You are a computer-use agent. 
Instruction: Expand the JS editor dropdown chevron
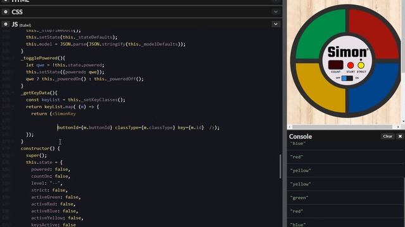(276, 24)
